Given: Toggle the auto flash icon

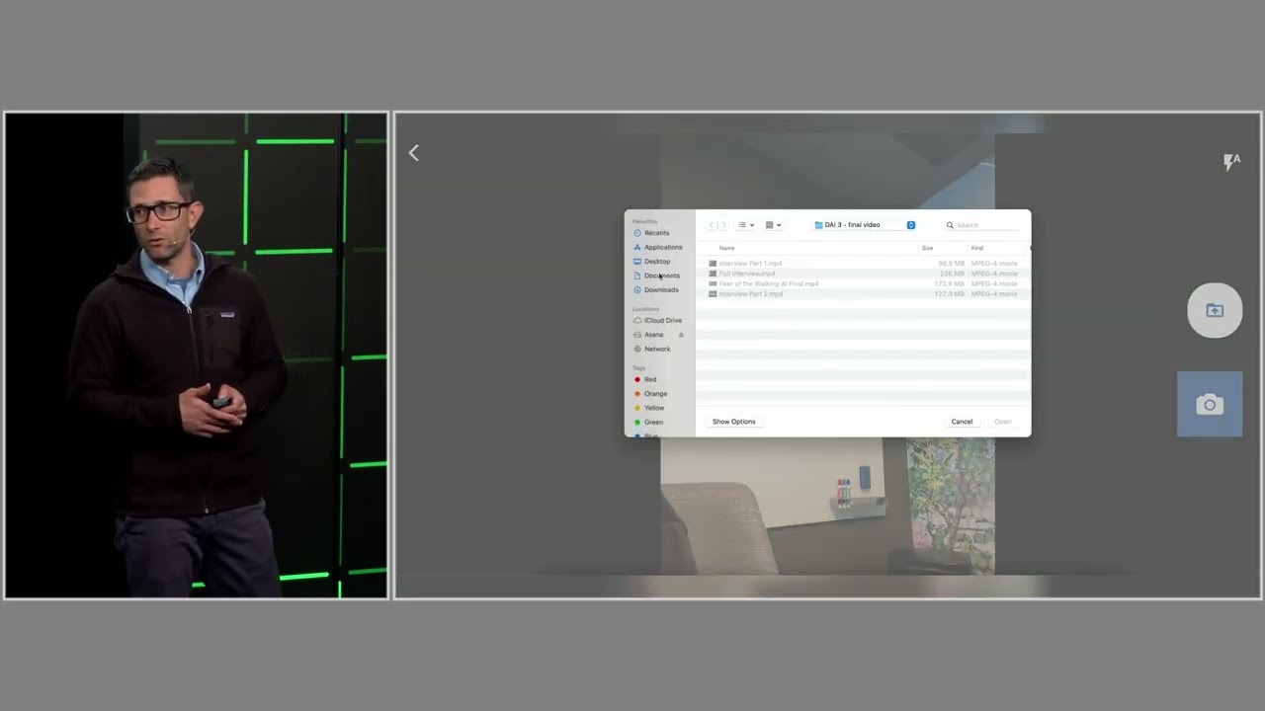Looking at the screenshot, I should coord(1231,162).
